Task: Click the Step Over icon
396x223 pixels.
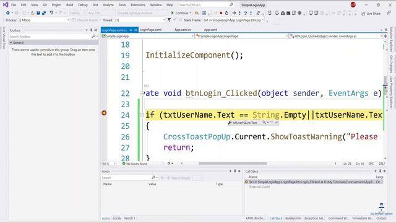Action: point(245,13)
